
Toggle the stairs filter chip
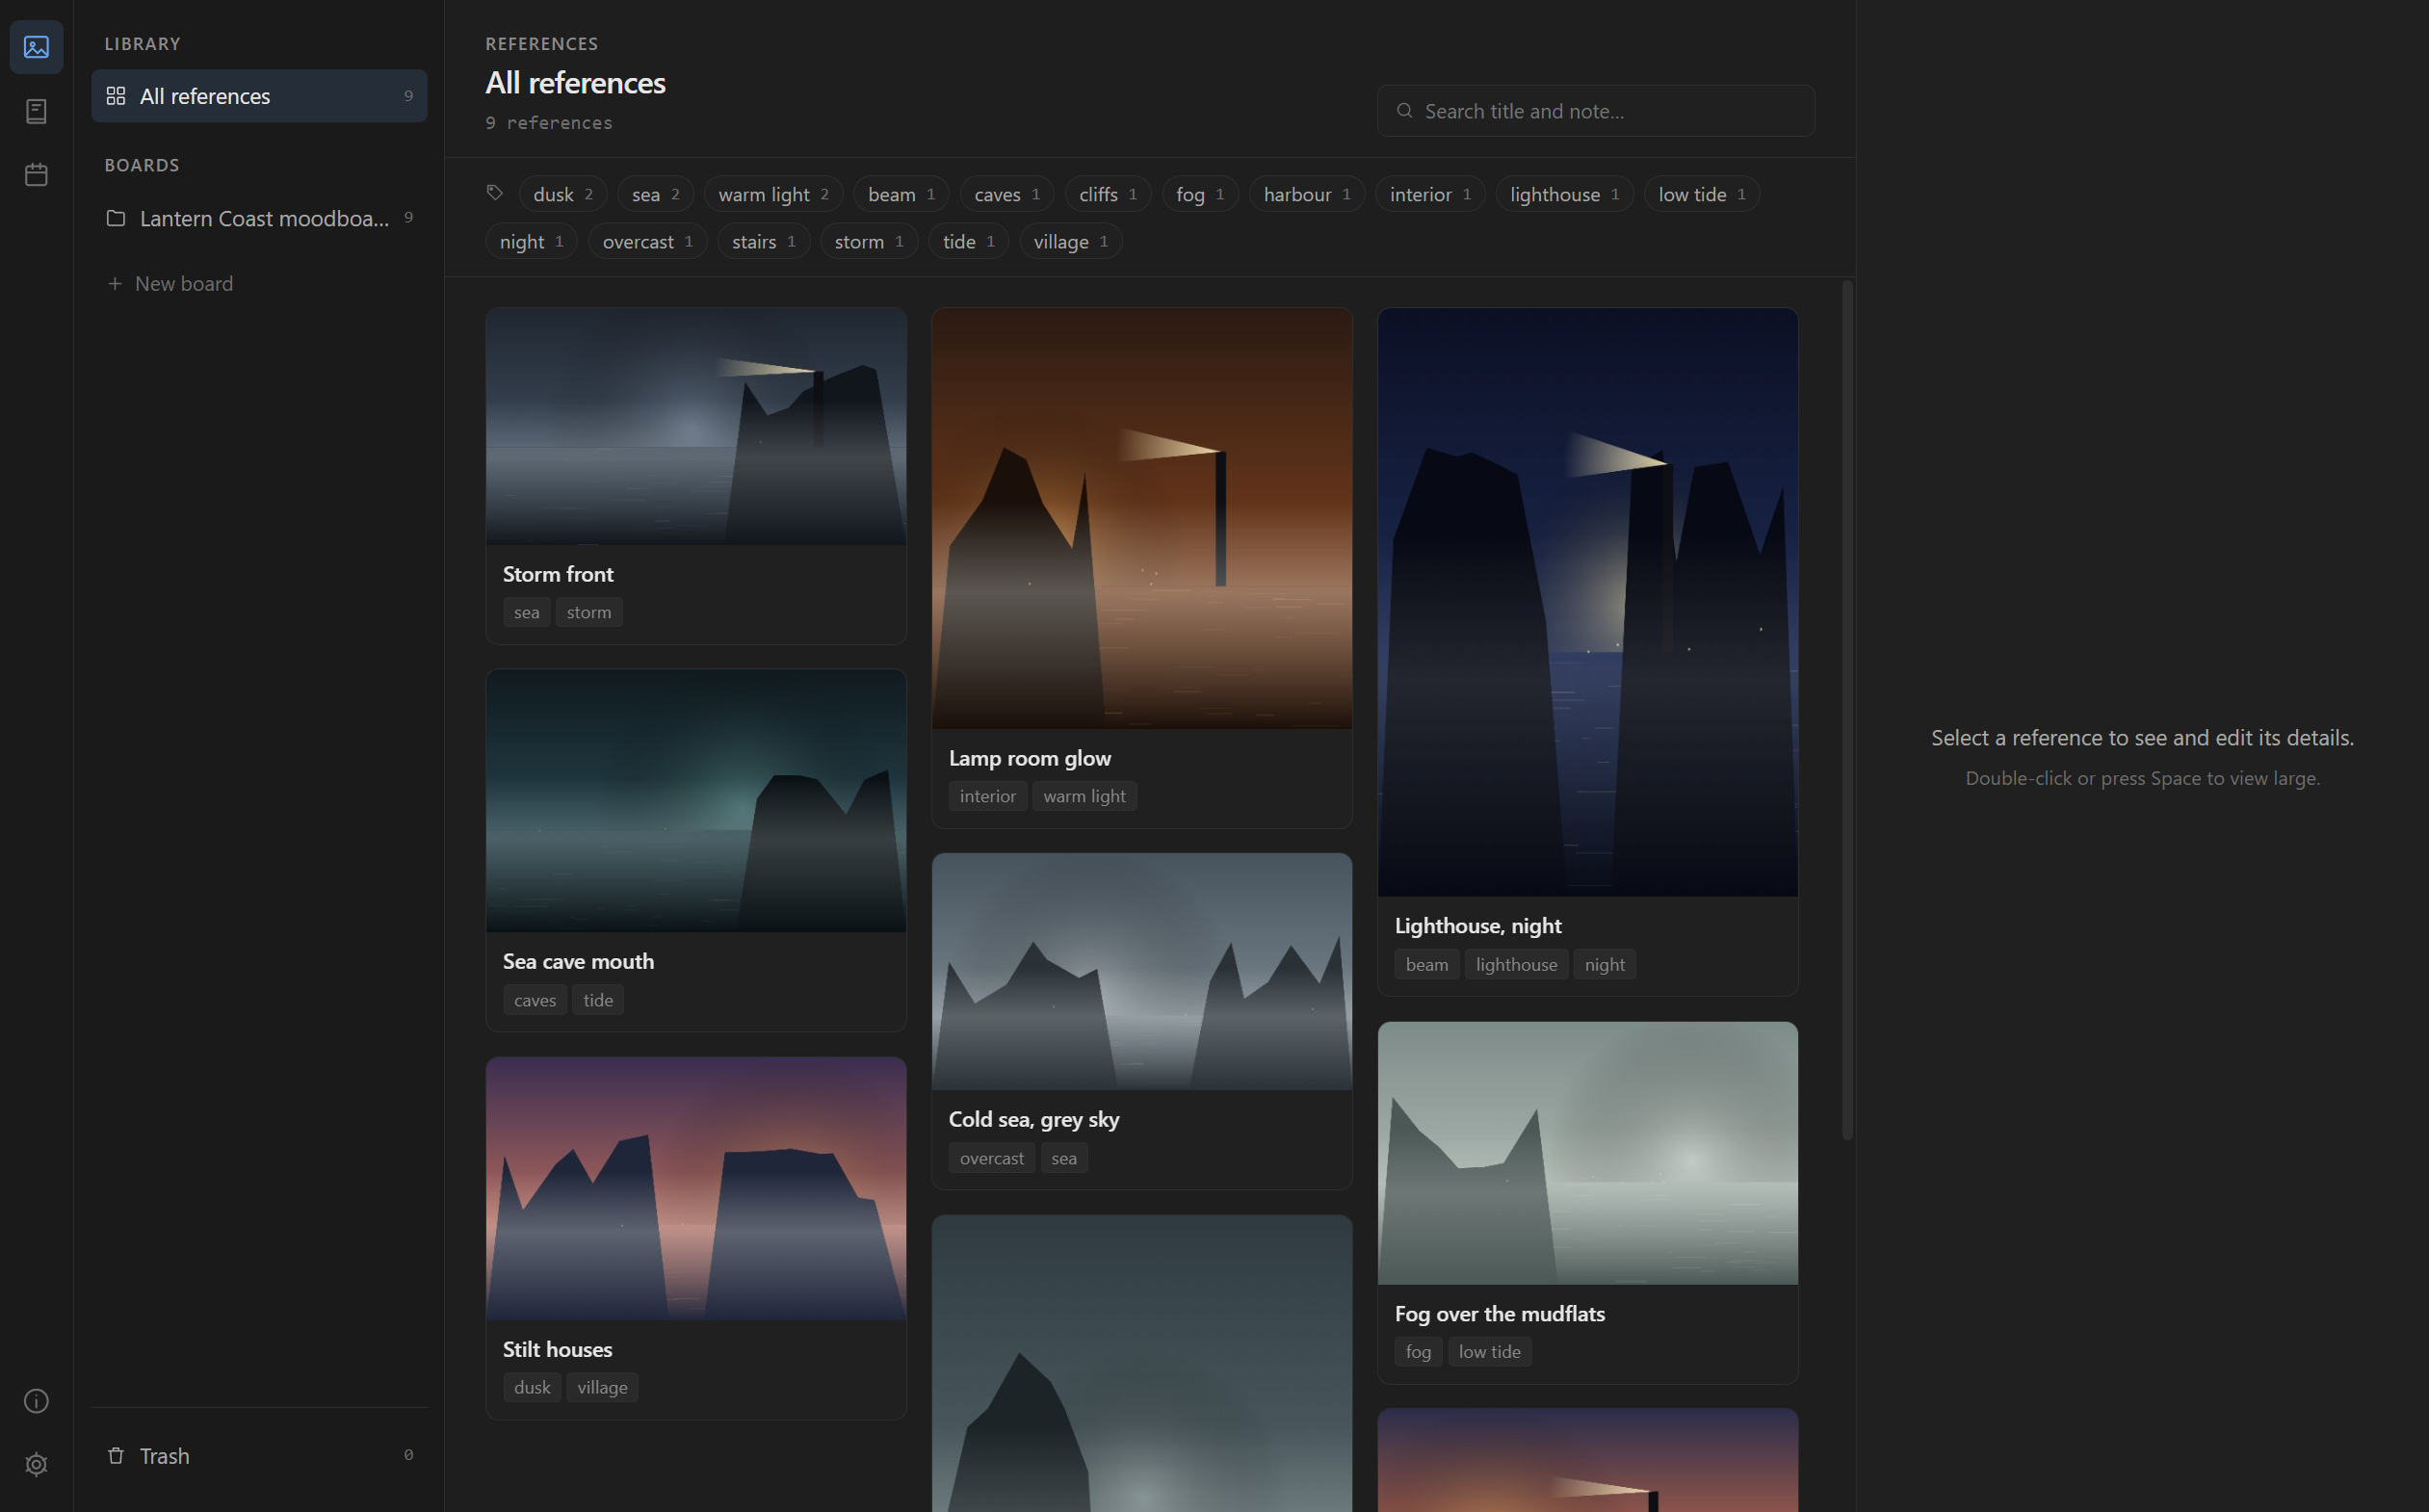coord(763,241)
